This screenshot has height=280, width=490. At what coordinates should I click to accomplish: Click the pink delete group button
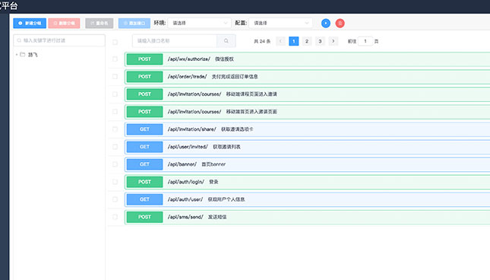coord(64,23)
